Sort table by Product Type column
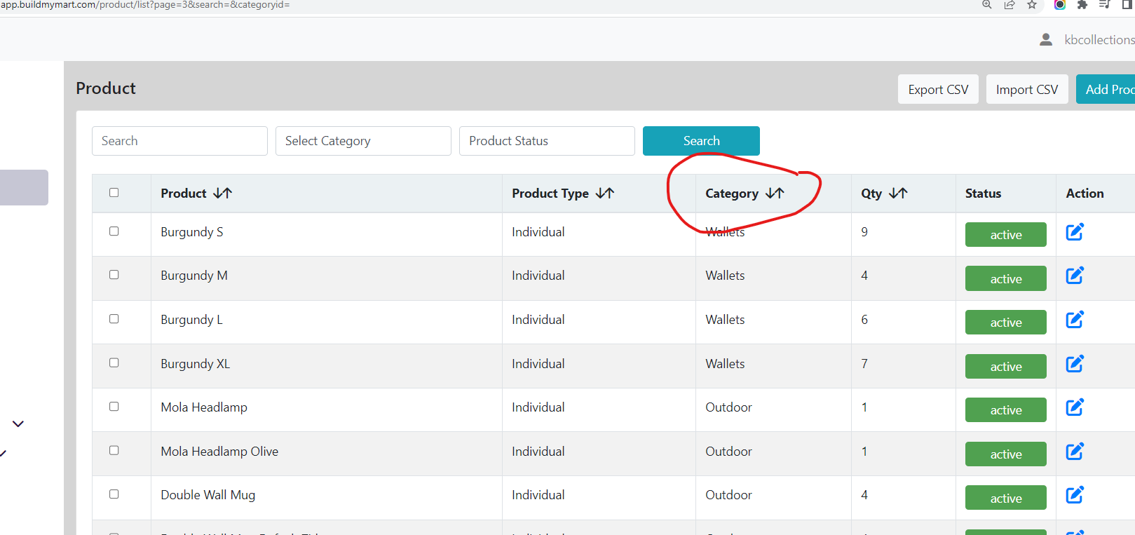Screen dimensions: 1135x535 [605, 193]
